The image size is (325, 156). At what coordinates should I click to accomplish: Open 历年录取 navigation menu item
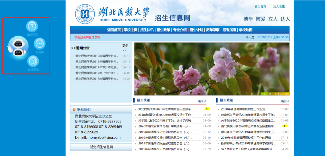tap(213, 30)
